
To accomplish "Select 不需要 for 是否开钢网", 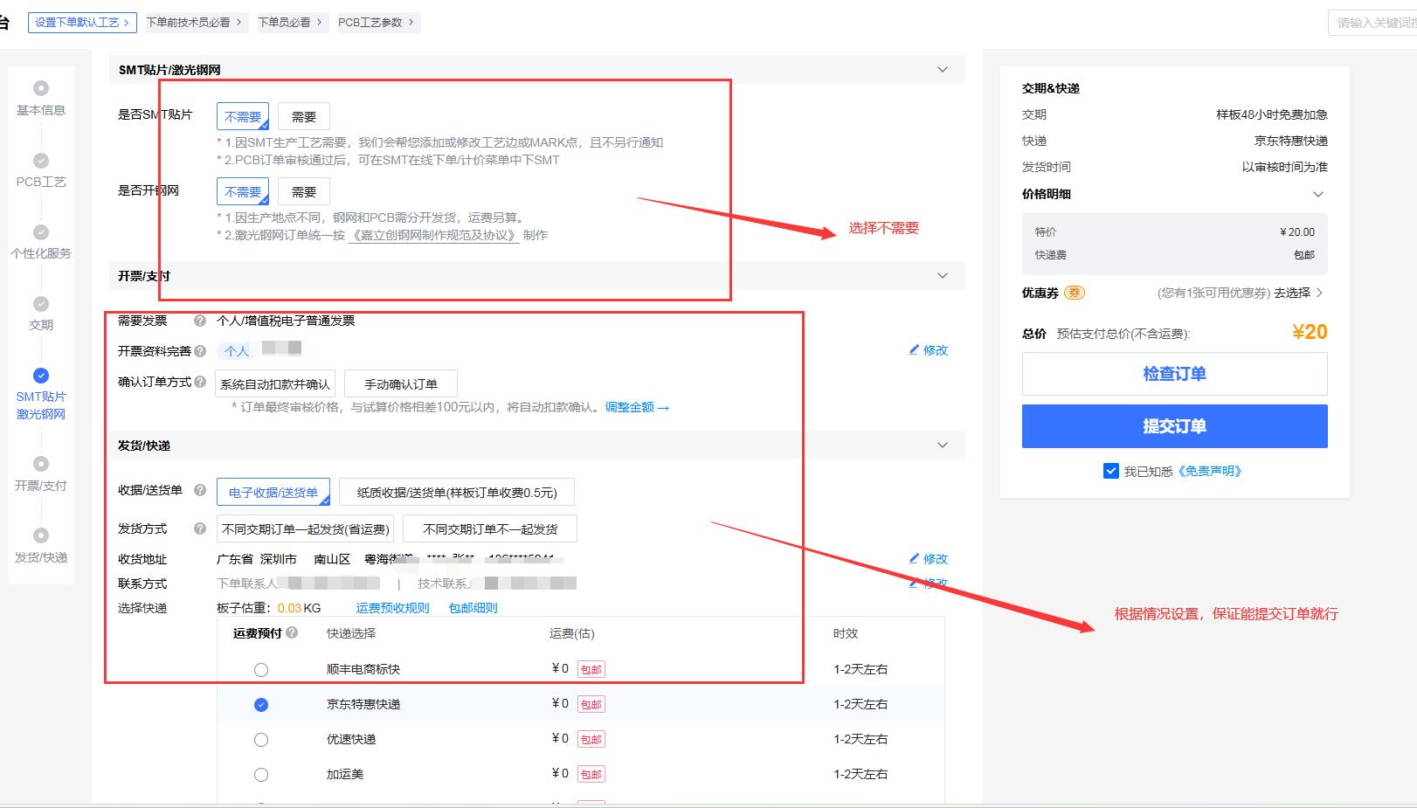I will point(243,191).
